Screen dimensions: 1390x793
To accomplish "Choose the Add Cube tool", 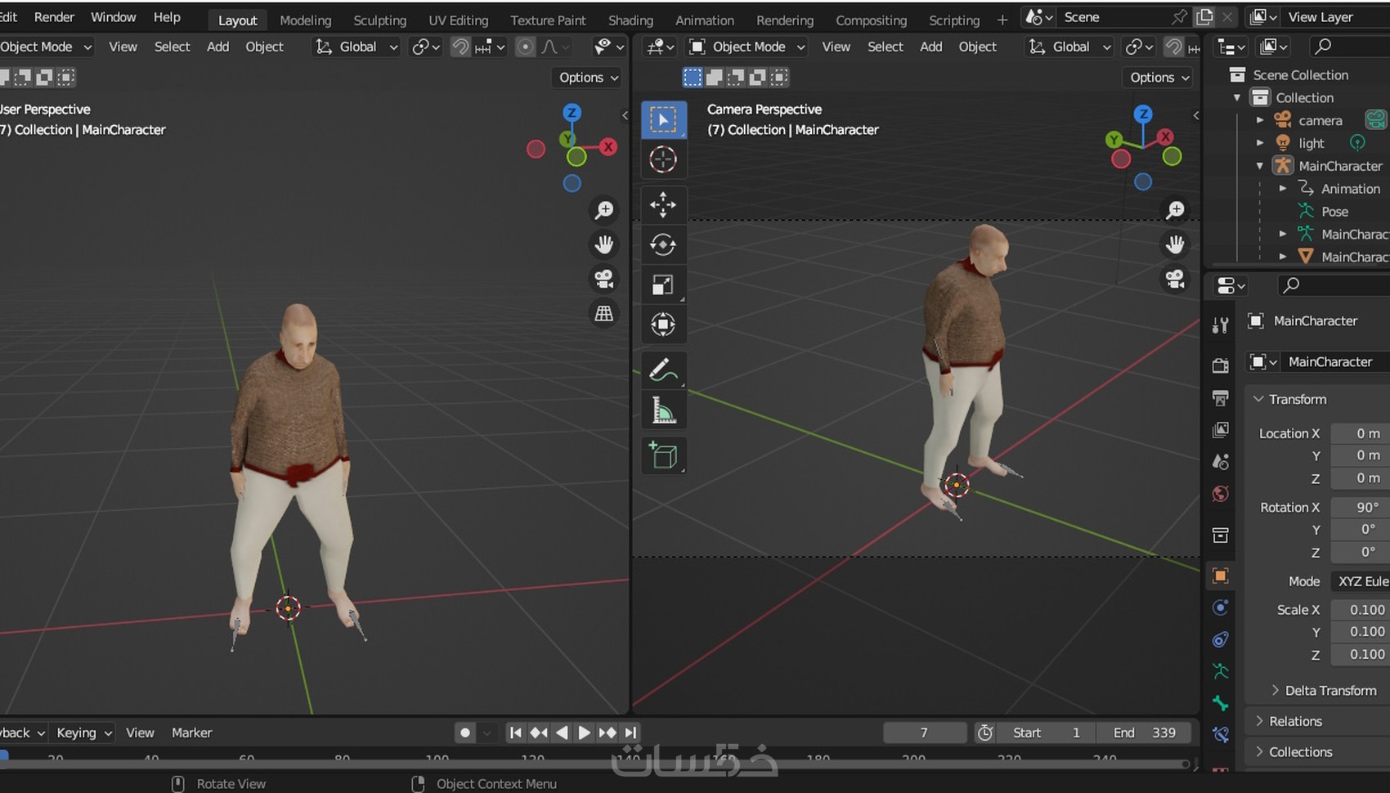I will (662, 455).
